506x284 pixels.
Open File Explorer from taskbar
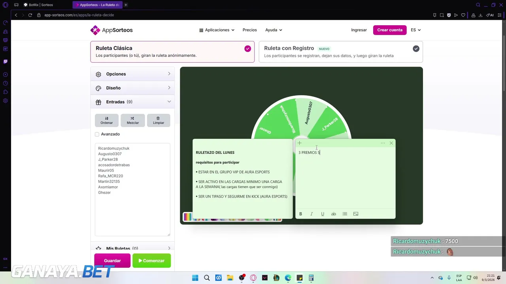230,278
